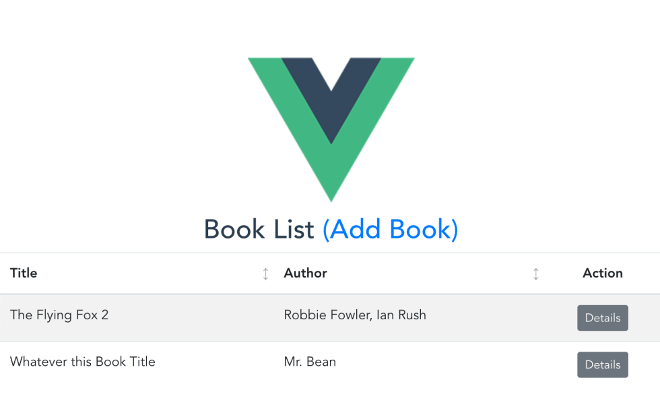Sort the table by Author header label
The height and width of the screenshot is (417, 660).
[x=305, y=273]
